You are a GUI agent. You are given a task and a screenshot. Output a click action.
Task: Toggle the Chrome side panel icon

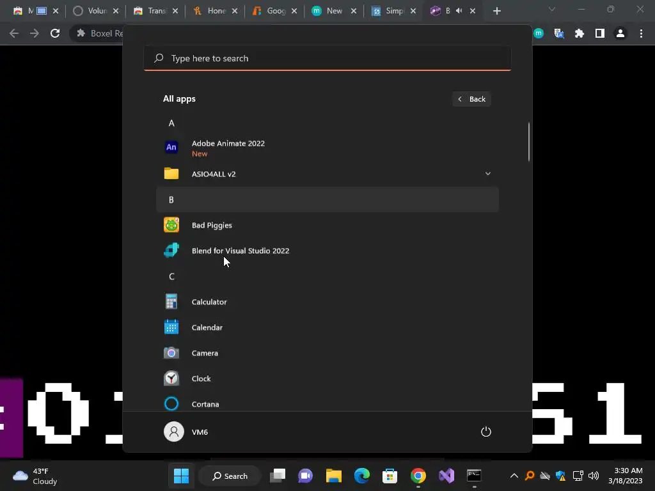[600, 33]
